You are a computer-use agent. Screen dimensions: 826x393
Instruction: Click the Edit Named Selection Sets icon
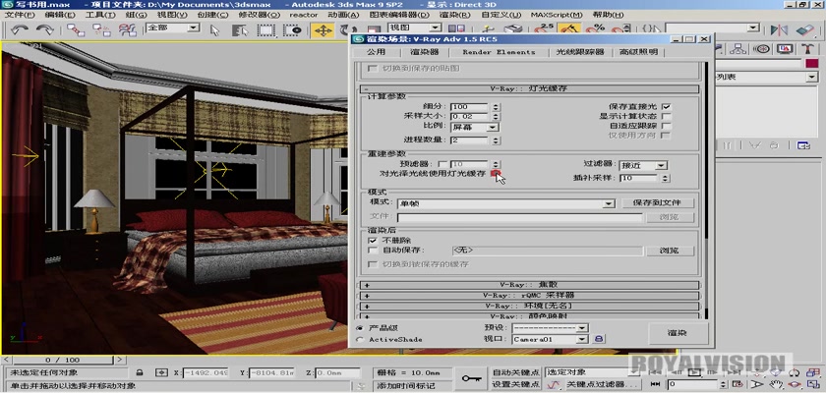[651, 28]
